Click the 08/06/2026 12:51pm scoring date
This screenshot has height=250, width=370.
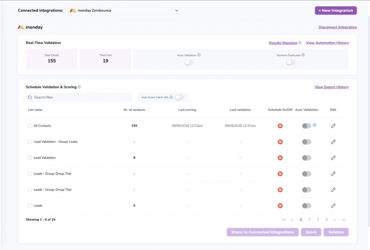coord(187,126)
